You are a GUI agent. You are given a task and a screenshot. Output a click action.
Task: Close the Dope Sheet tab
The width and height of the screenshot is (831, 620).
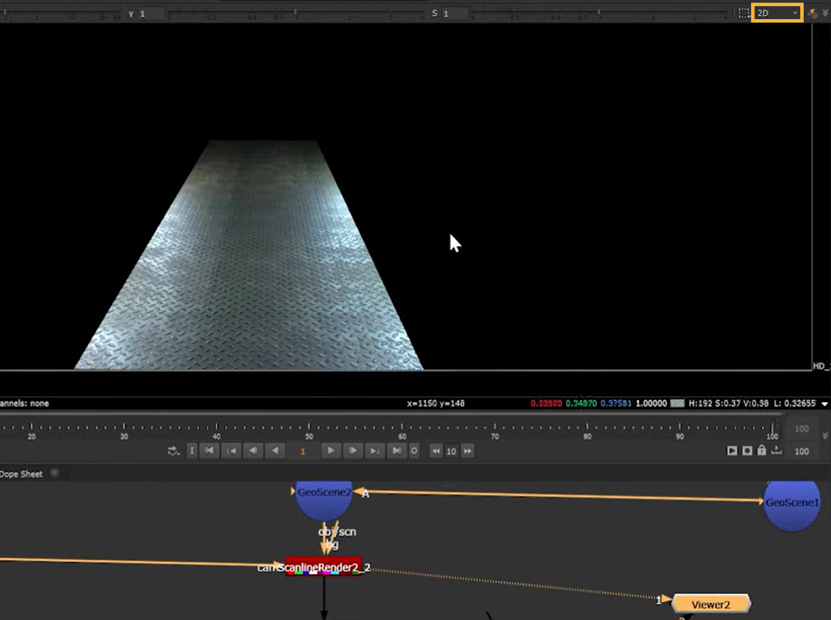coord(55,473)
